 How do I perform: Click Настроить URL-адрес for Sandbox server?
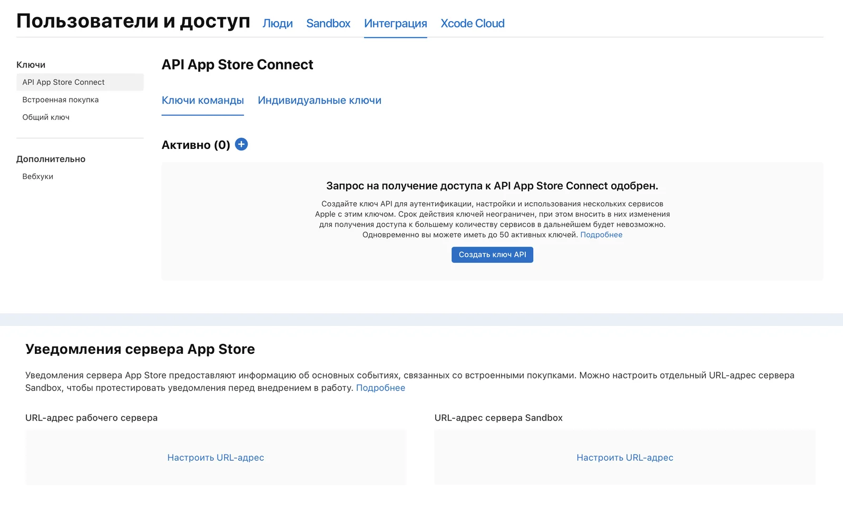click(x=625, y=458)
